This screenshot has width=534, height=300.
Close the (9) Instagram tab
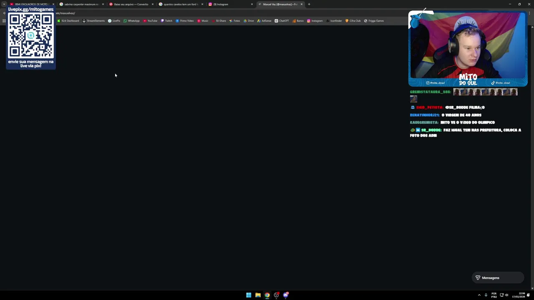[x=252, y=4]
